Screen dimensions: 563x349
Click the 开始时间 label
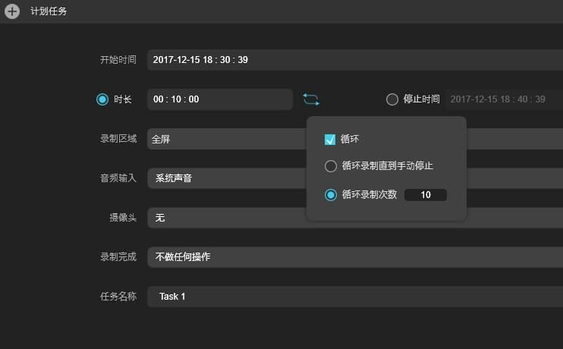pyautogui.click(x=118, y=60)
